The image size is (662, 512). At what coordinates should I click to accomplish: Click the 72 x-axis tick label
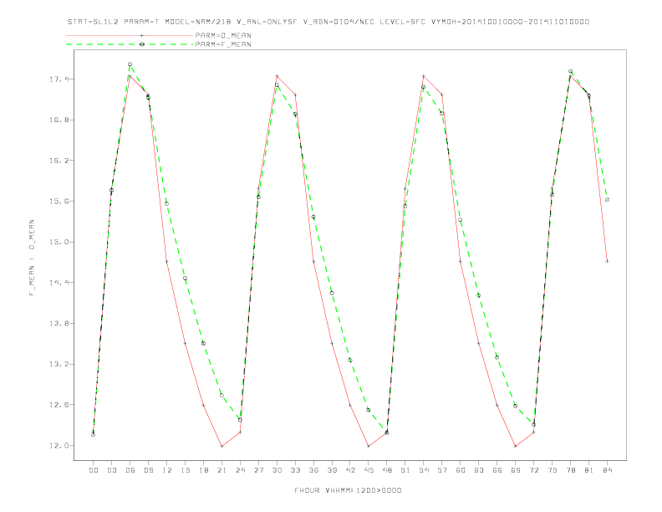(x=533, y=470)
